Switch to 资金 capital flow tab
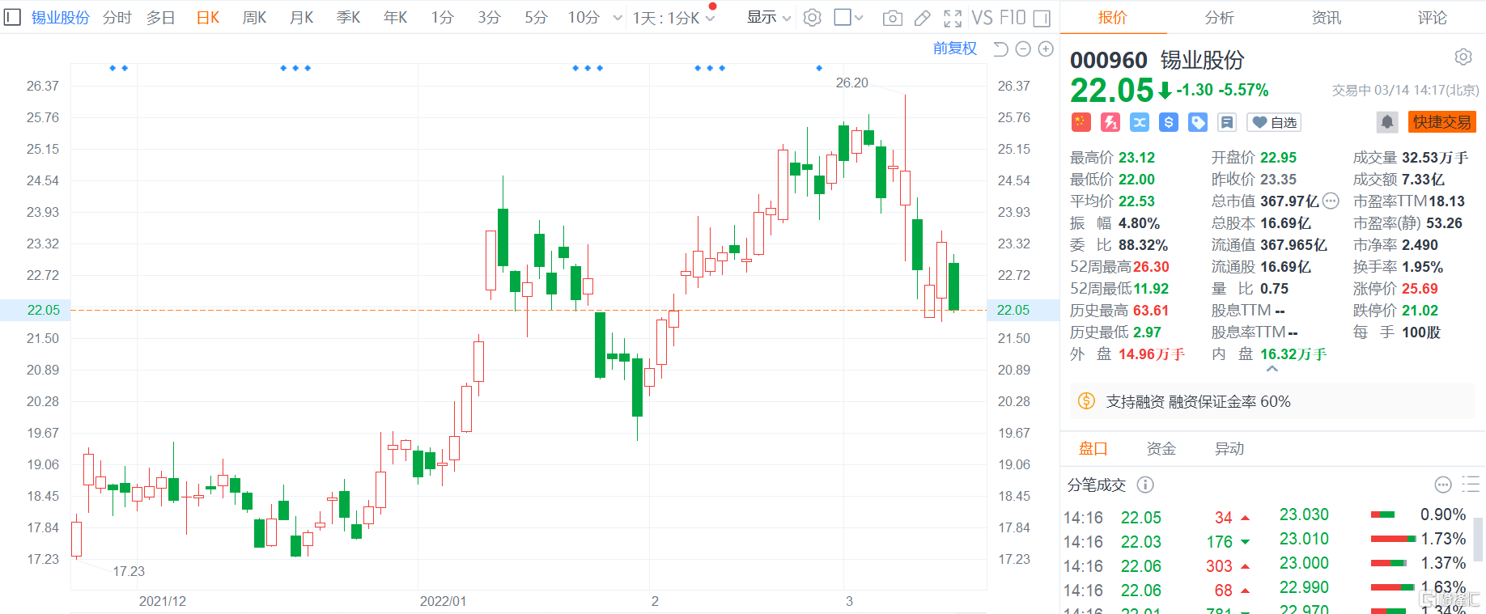The image size is (1486, 614). point(1161,449)
